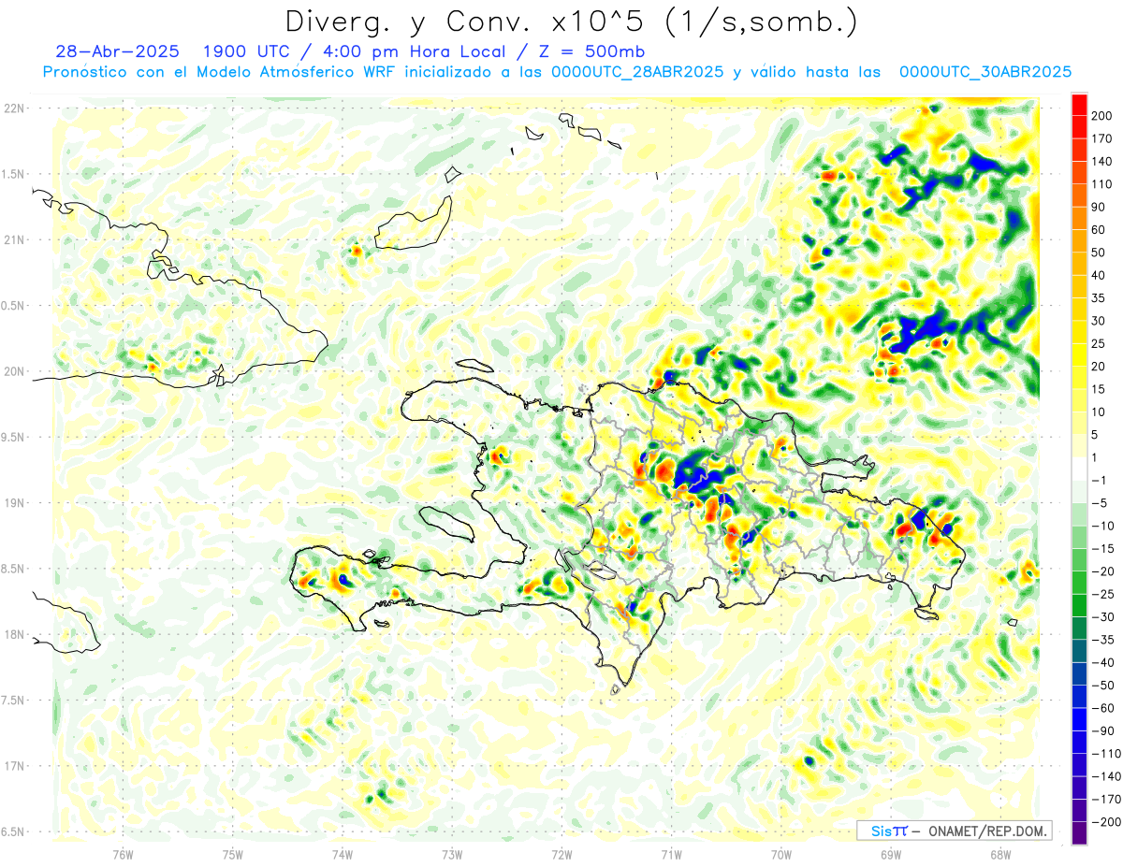Viewport: 1123px width, 867px height.
Task: Click the red swatch above legend value 200
Action: [1079, 105]
